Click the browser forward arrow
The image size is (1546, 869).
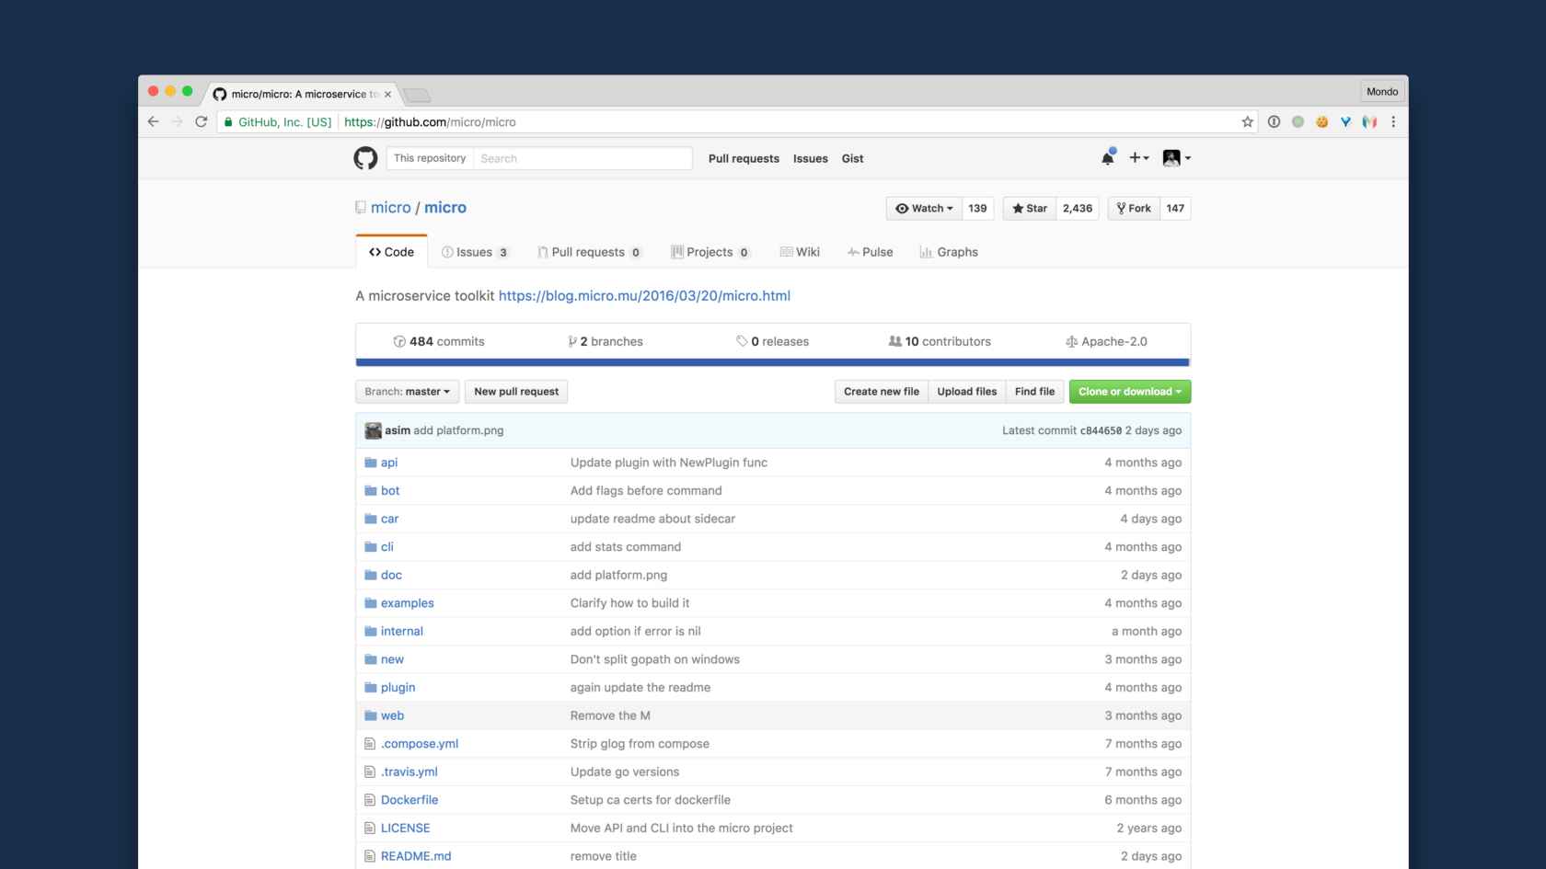pos(177,121)
